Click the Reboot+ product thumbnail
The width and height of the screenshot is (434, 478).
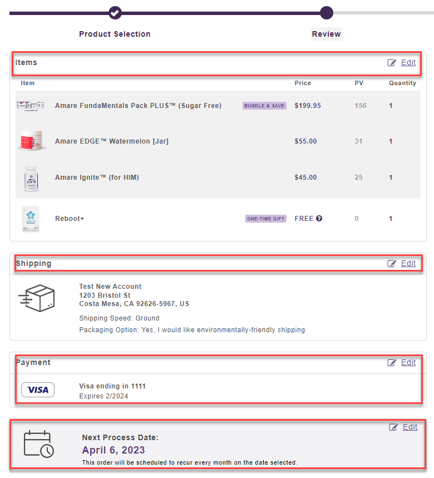(x=31, y=219)
